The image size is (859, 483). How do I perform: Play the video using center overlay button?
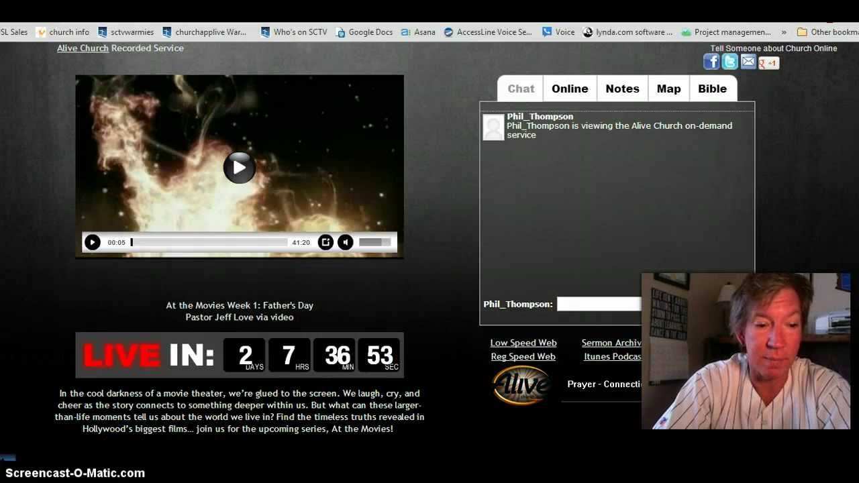coord(240,167)
